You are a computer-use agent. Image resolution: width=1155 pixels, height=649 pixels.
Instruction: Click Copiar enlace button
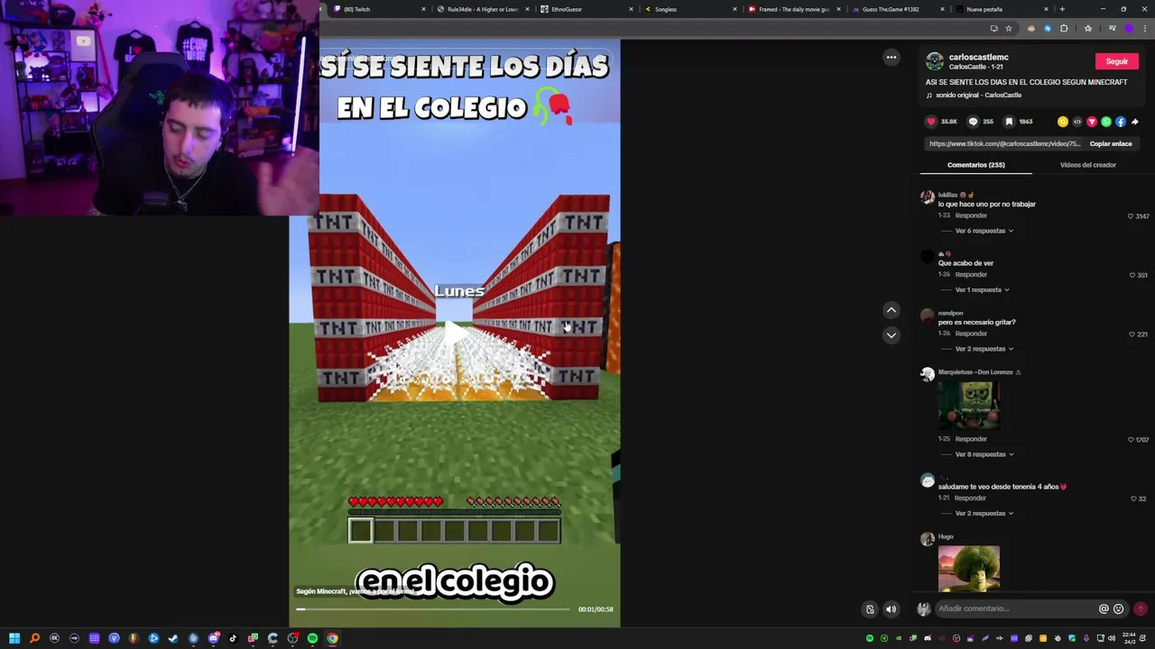[x=1110, y=143]
